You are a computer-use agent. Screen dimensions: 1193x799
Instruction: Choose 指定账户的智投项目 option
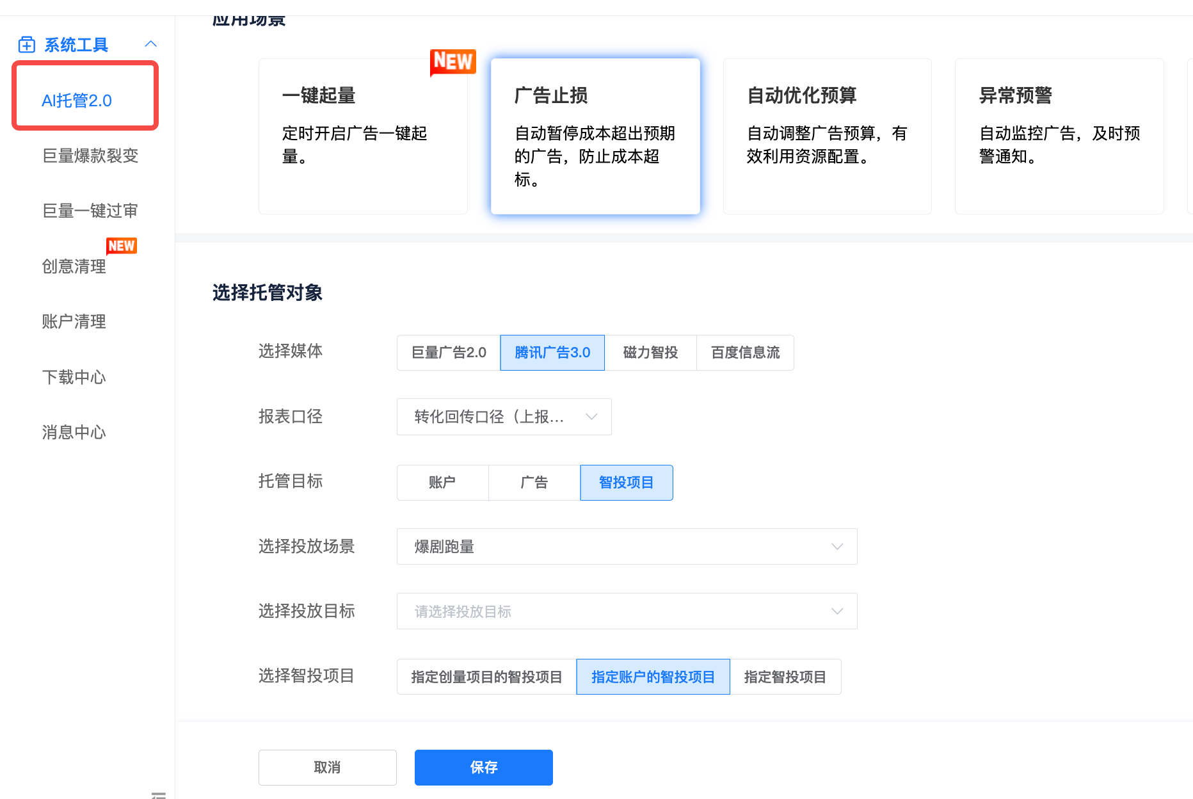(x=653, y=677)
